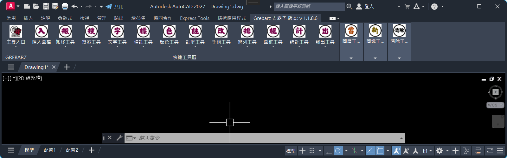Toggle object snap tracking in status bar
507x158 pixels.
(370, 151)
